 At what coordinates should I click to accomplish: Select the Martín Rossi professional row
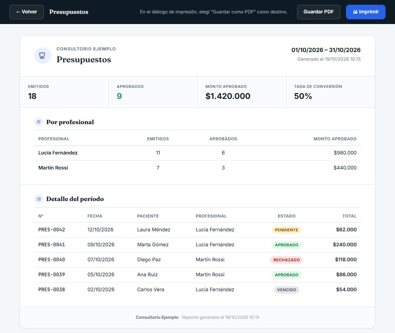(x=197, y=168)
